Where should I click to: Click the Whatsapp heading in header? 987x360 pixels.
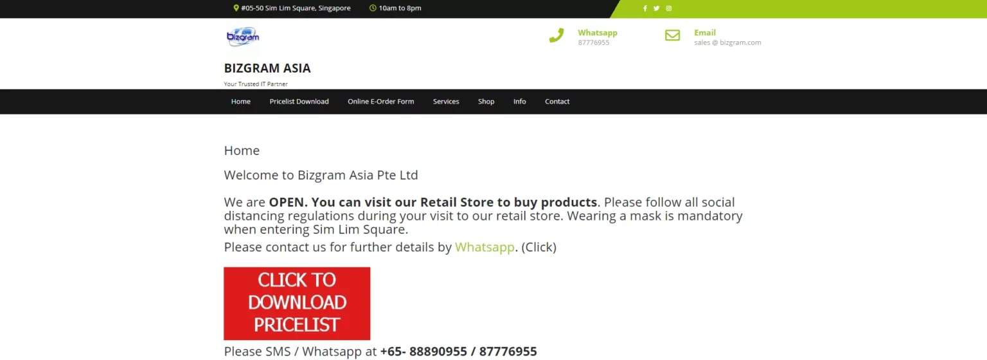[598, 33]
